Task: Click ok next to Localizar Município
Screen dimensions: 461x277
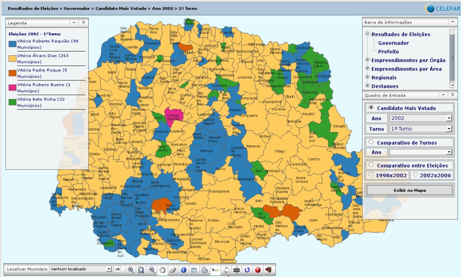Action: [118, 269]
